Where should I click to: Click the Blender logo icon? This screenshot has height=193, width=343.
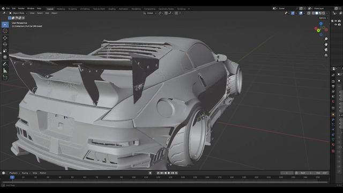pyautogui.click(x=3, y=9)
